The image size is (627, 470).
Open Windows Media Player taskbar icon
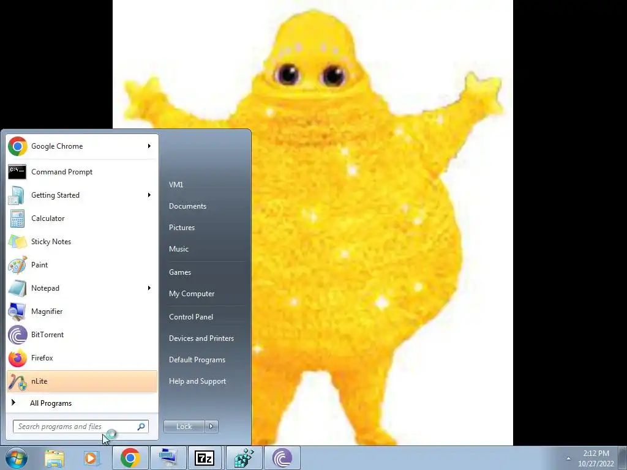[92, 458]
